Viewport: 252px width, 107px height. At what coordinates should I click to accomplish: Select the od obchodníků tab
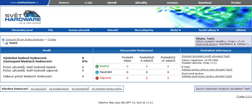click(x=80, y=89)
